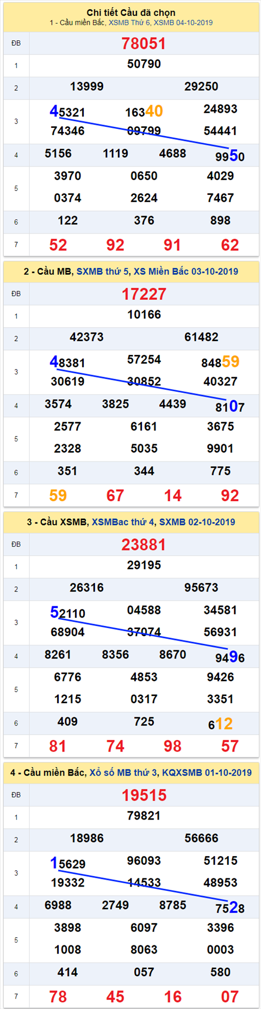Click fifth prize number 6161
Screen dimensions: 261x1009
(144, 426)
